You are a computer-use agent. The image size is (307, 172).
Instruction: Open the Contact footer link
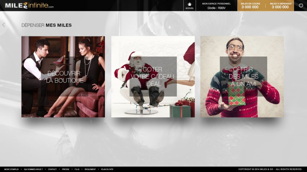[x=52, y=169]
